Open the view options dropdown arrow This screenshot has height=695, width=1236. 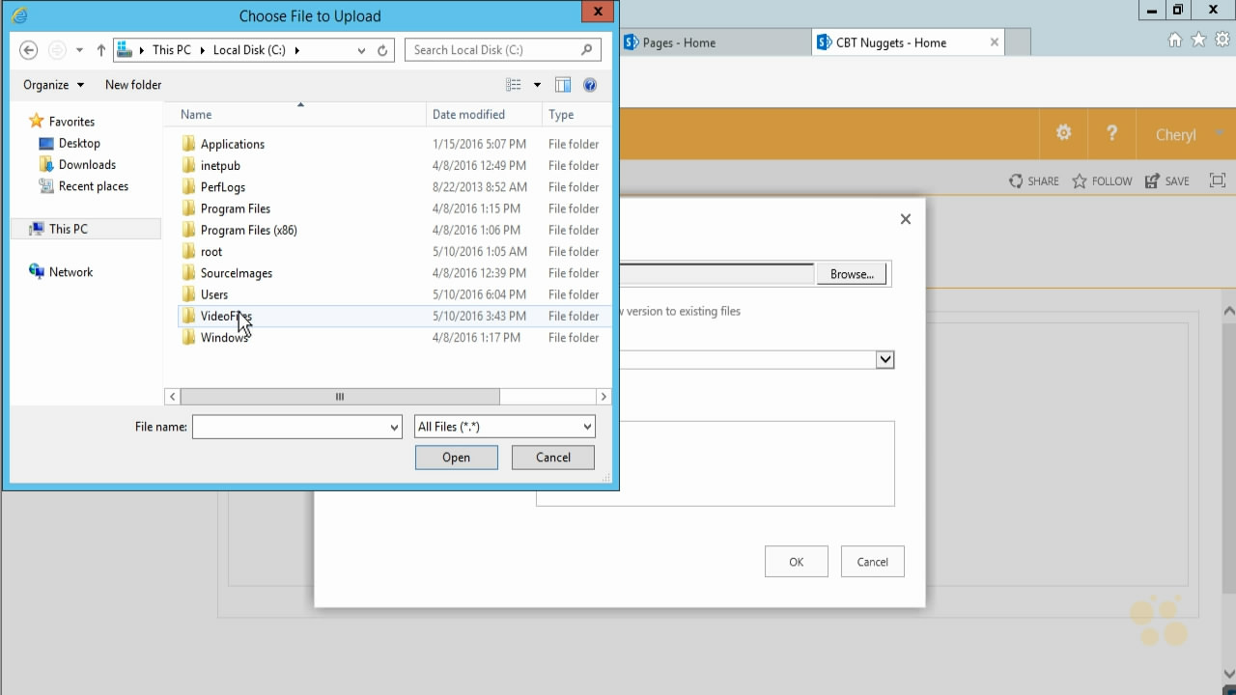pyautogui.click(x=537, y=85)
